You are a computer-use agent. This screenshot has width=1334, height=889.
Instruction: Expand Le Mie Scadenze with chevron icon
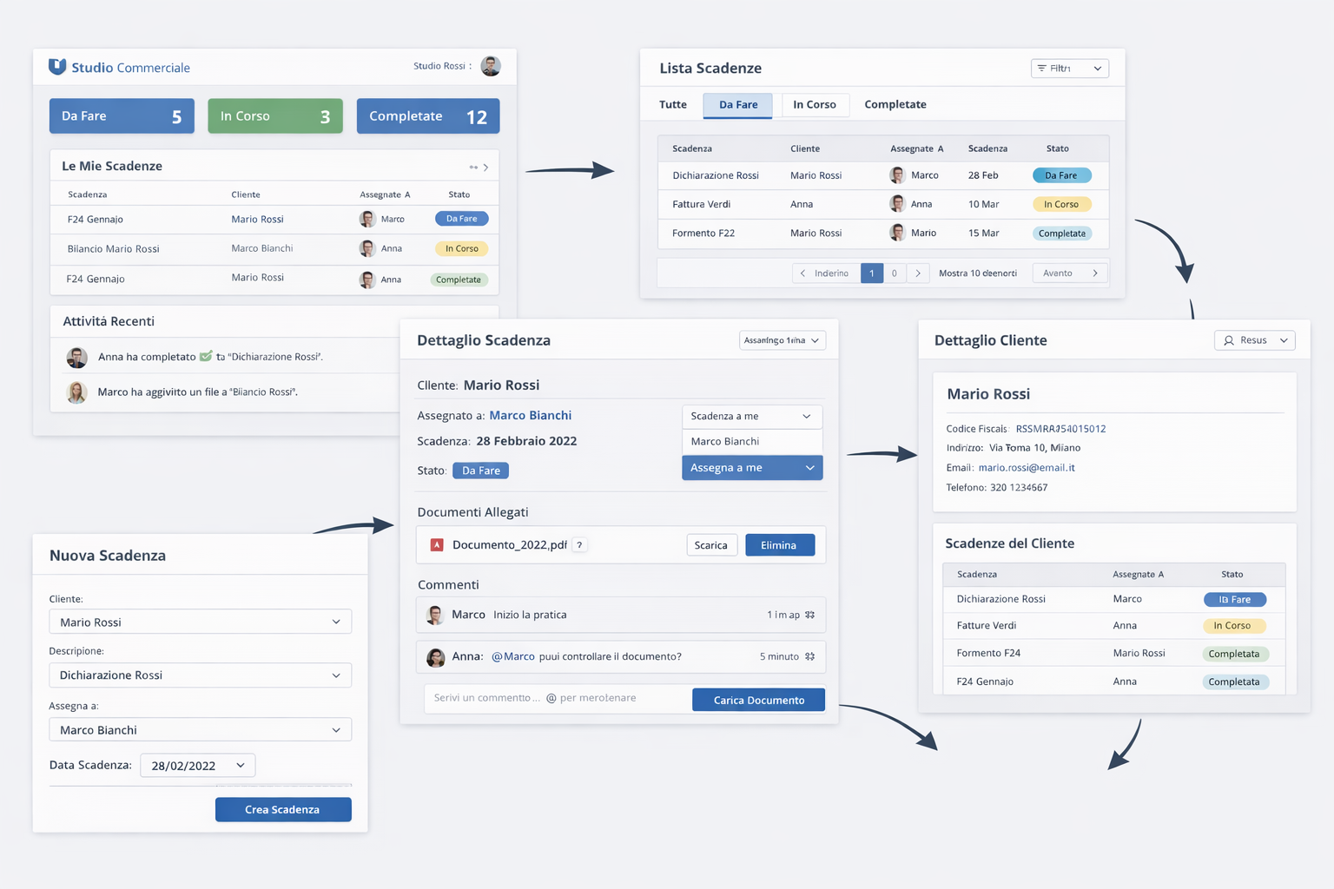coord(485,167)
